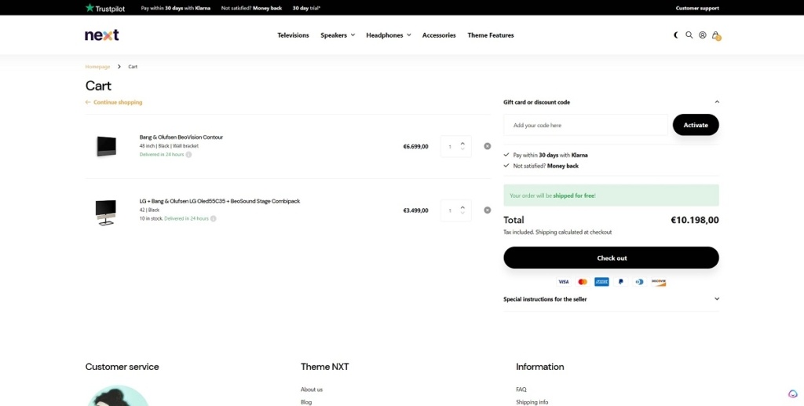804x406 pixels.
Task: Collapse the Gift card or discount code section
Action: pyautogui.click(x=717, y=102)
